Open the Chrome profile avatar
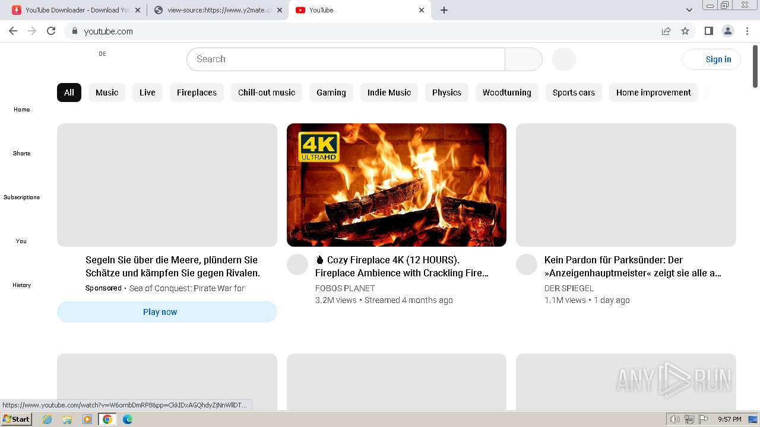The image size is (760, 427). pos(727,31)
